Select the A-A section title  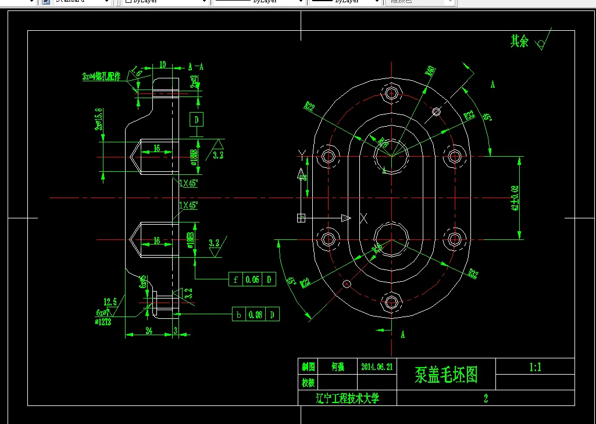pyautogui.click(x=196, y=67)
